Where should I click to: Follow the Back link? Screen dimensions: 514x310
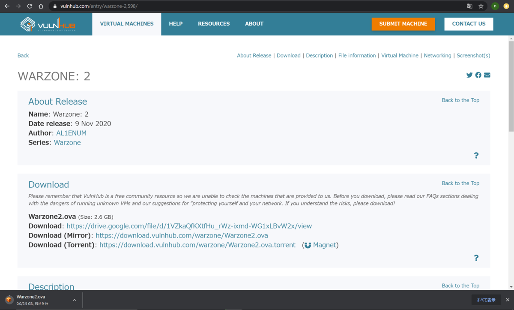(23, 55)
